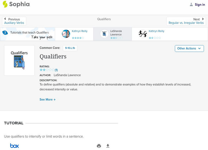Image resolution: width=208 pixels, height=150 pixels.
Task: Go to Previous: Auxiliary Verbs
Action: (14, 21)
